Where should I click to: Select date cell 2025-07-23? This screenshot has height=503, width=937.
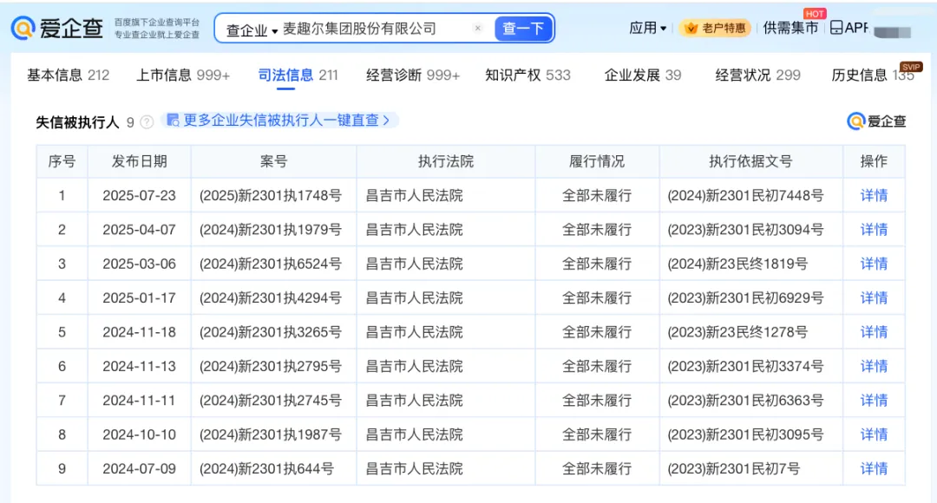click(139, 195)
